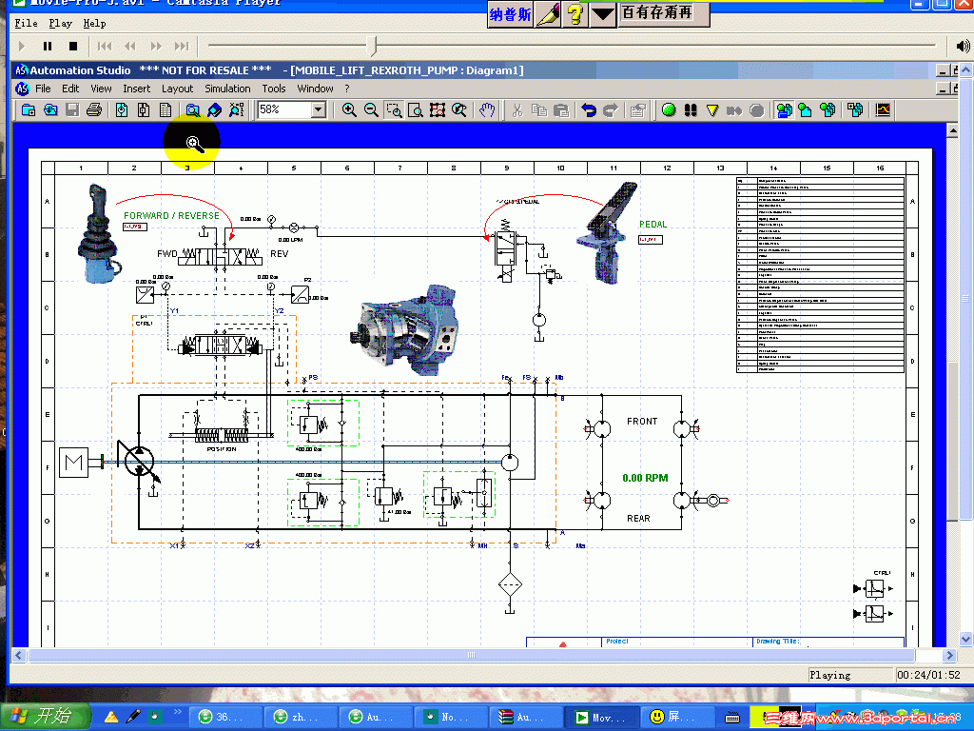Click the documents-with-plus simulation icon
The width and height of the screenshot is (974, 731).
click(x=855, y=110)
